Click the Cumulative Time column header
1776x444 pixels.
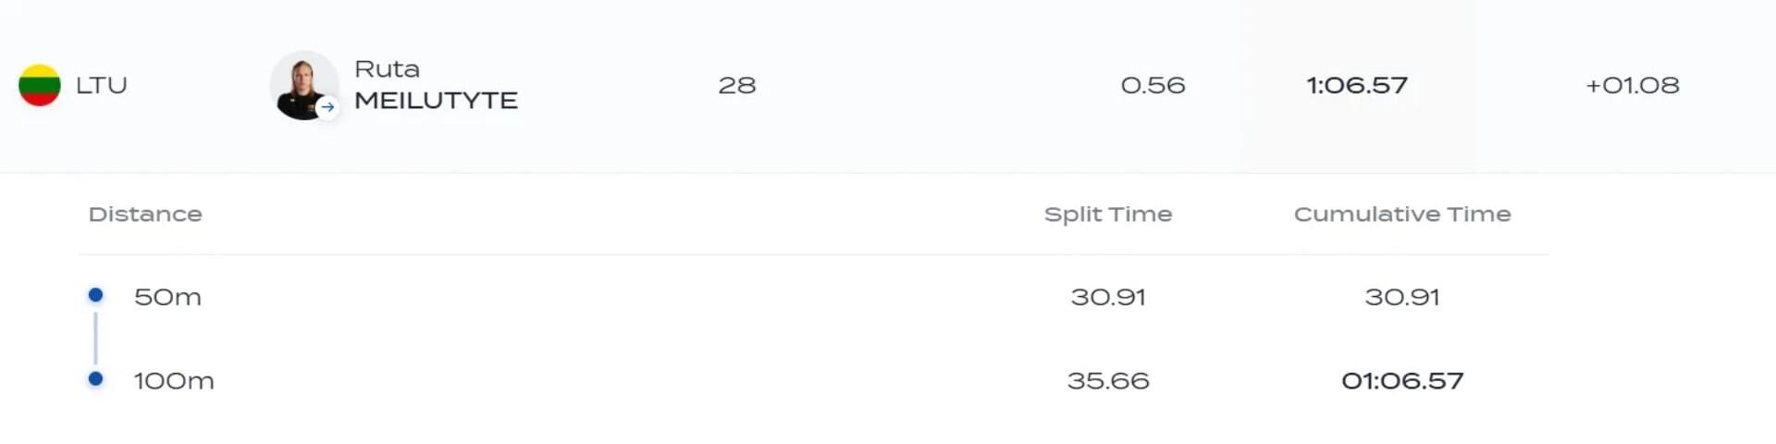coord(1402,215)
